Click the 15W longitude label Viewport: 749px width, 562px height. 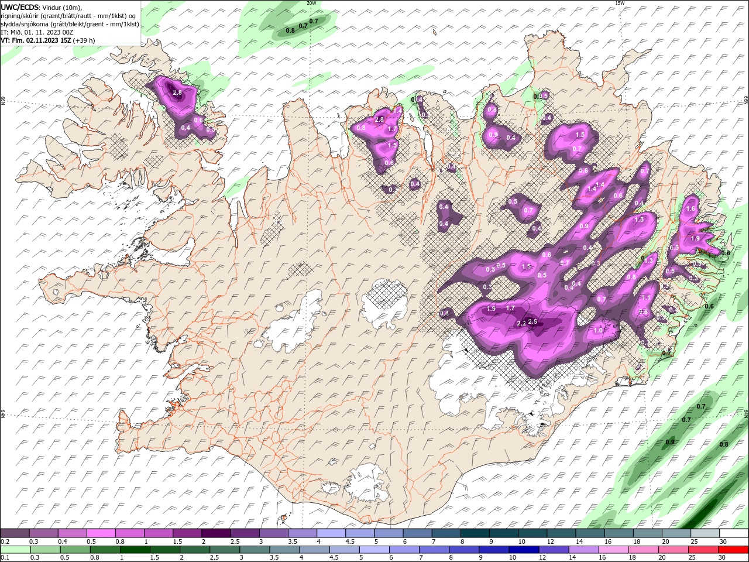tap(620, 3)
